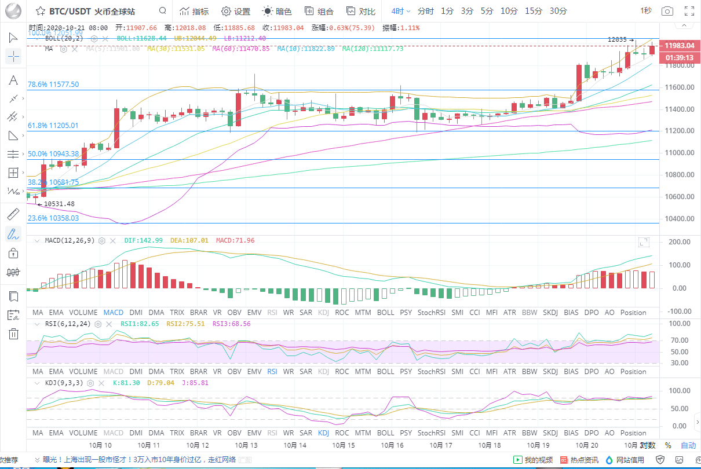Pick the ruler measure tool
701x469 pixels.
14,214
